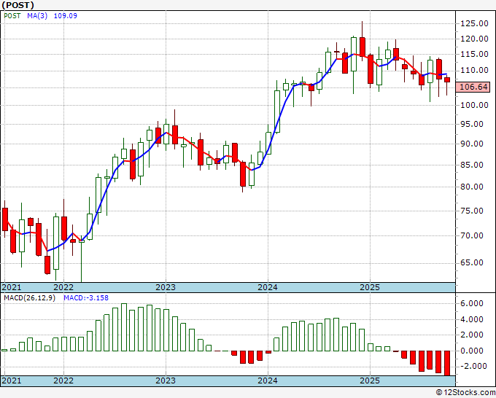Click the 75.00 price axis label
The image size is (496, 398).
tap(472, 211)
